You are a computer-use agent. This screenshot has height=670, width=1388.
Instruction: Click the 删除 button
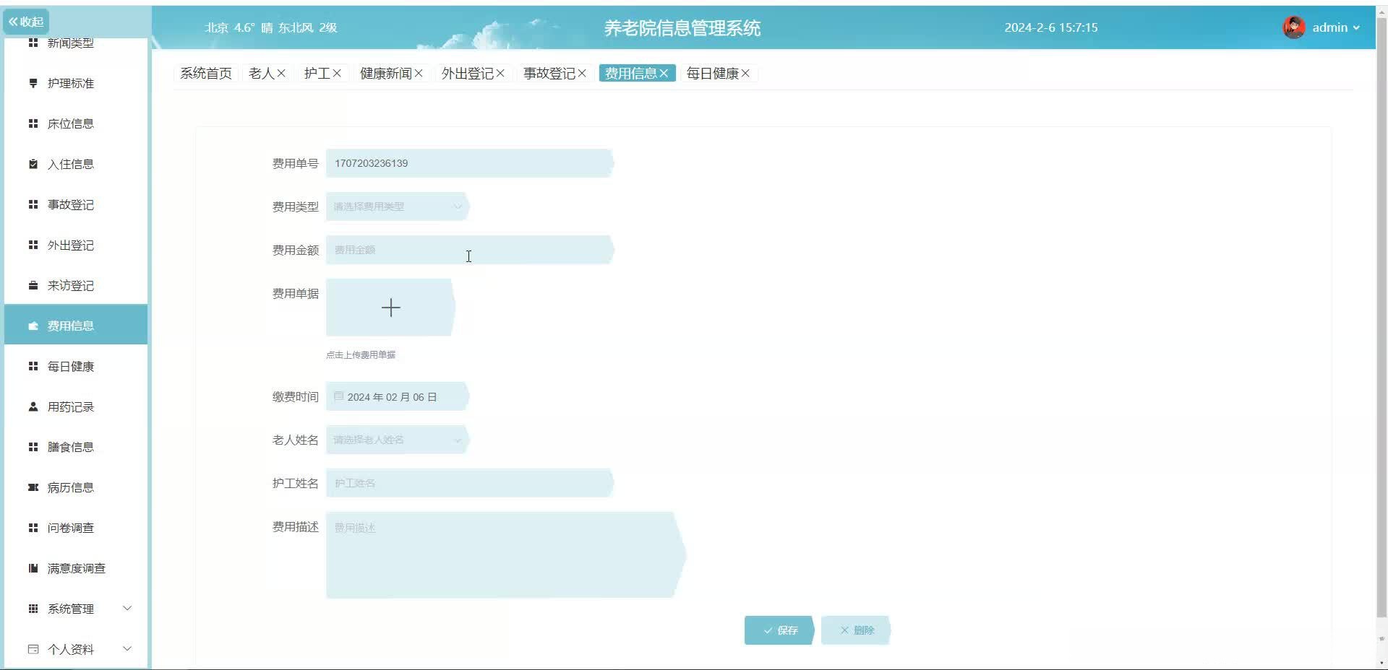tap(855, 630)
